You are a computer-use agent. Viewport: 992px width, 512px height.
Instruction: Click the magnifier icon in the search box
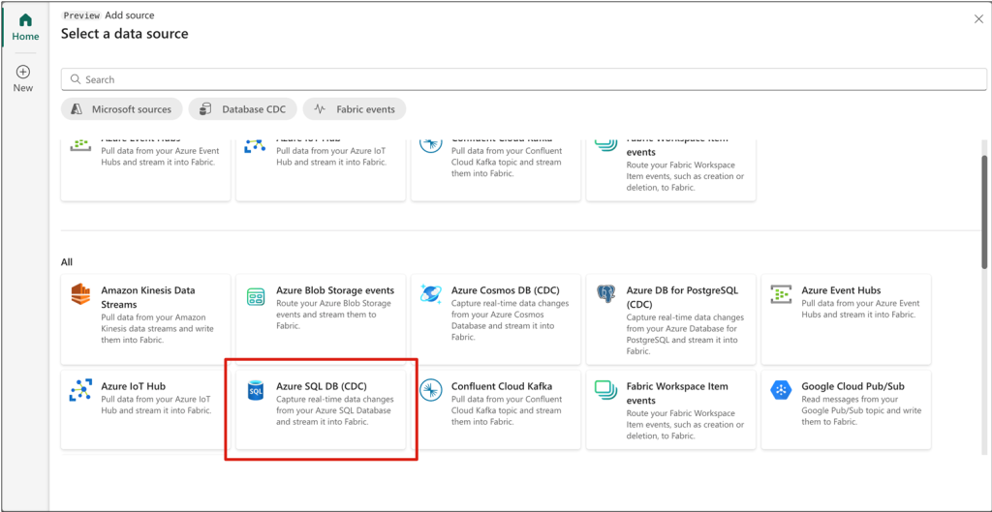[x=76, y=79]
